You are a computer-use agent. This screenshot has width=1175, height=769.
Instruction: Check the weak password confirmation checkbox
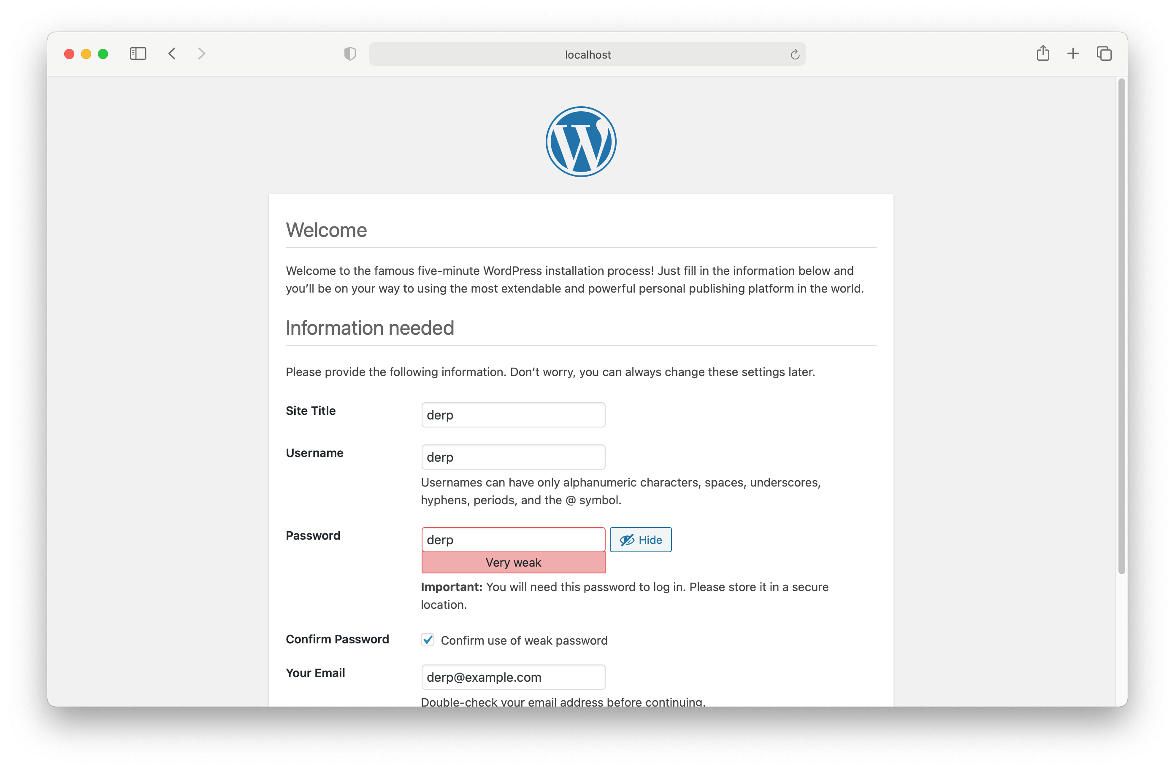click(428, 640)
